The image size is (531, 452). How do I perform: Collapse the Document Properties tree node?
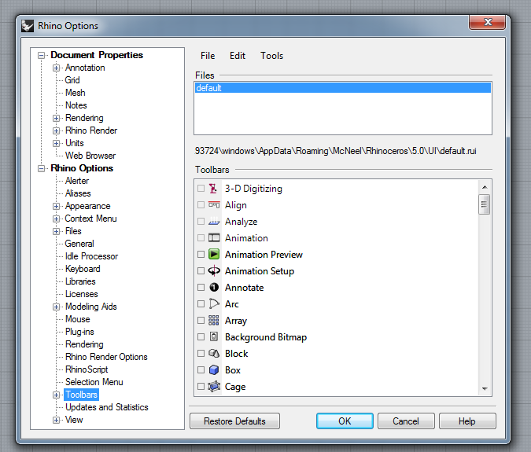coord(42,55)
